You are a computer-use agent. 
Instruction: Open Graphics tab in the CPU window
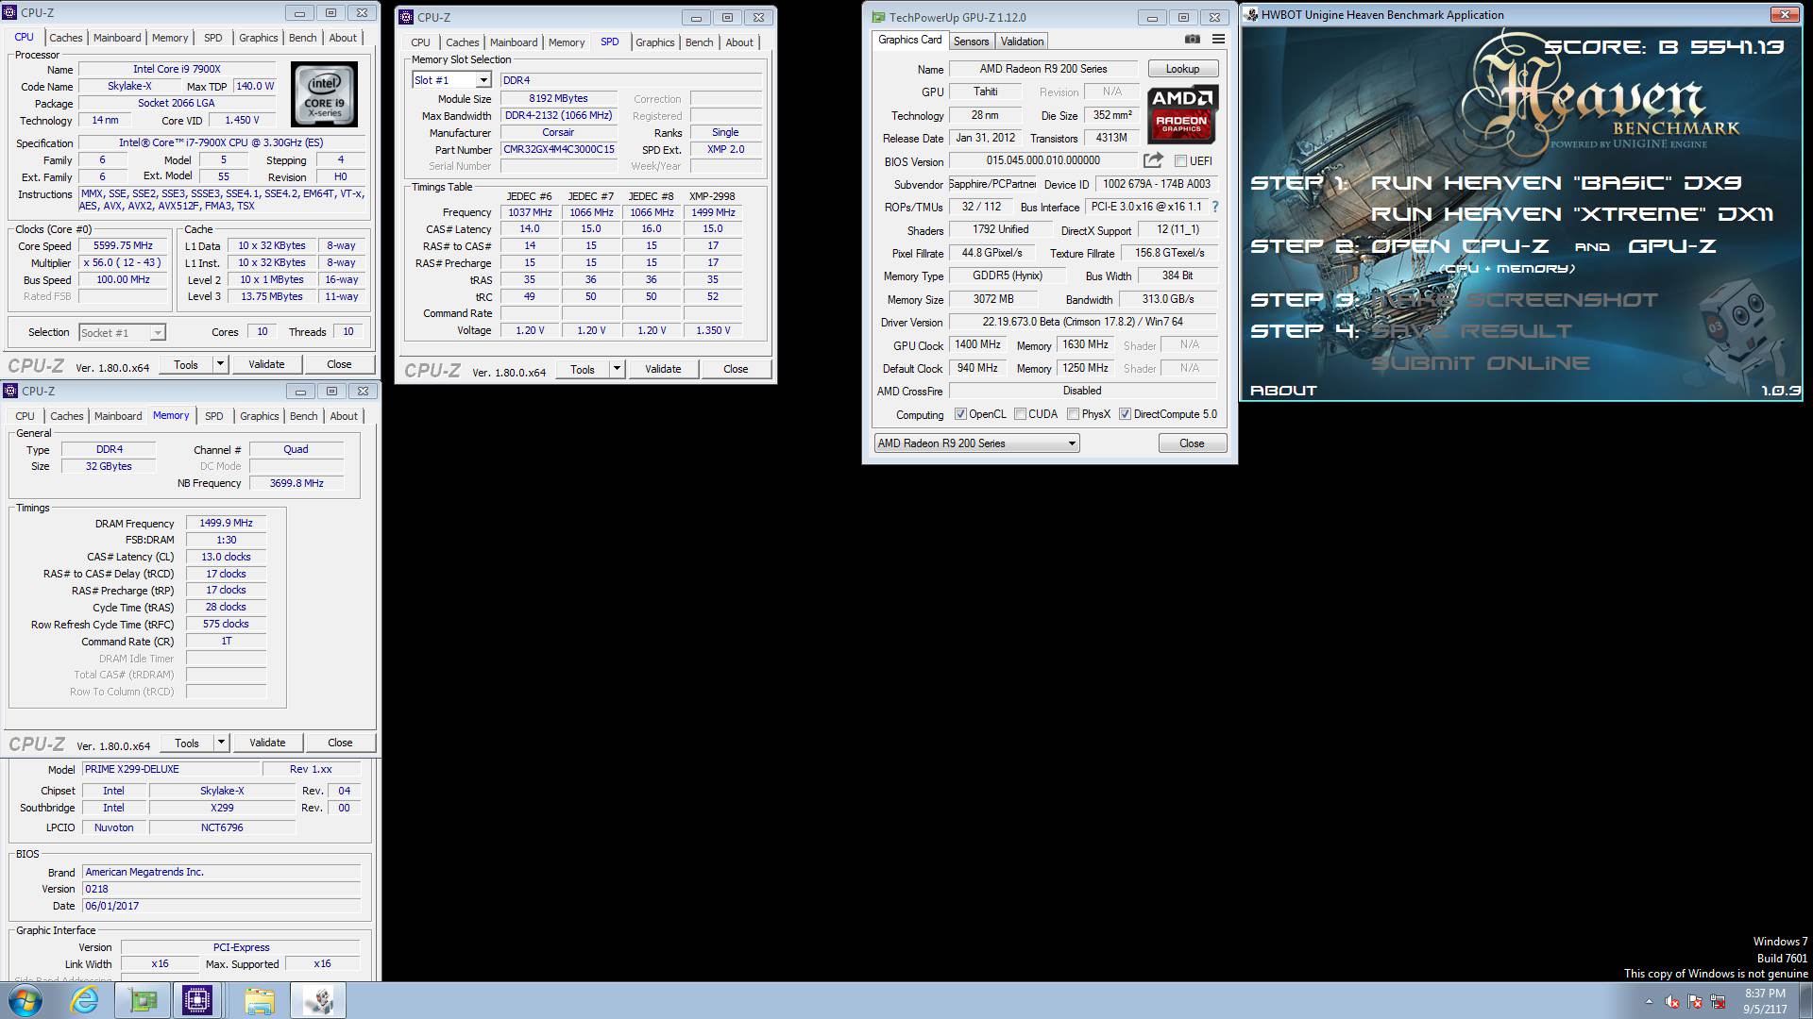pyautogui.click(x=258, y=38)
